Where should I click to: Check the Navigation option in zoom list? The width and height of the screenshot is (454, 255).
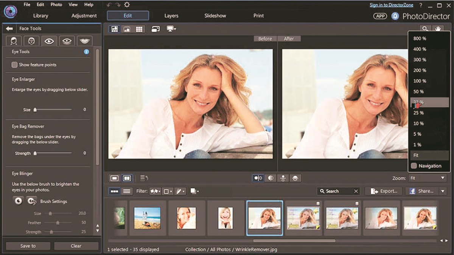pyautogui.click(x=414, y=166)
